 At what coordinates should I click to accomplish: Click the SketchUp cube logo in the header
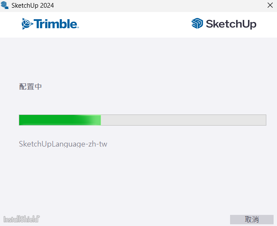pyautogui.click(x=197, y=23)
